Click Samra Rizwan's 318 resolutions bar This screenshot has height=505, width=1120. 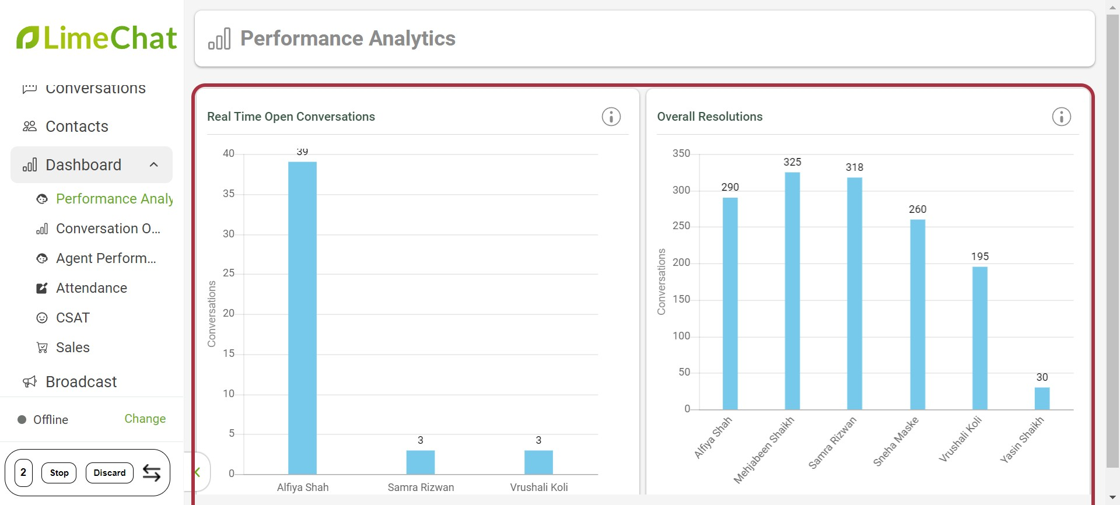(x=855, y=293)
